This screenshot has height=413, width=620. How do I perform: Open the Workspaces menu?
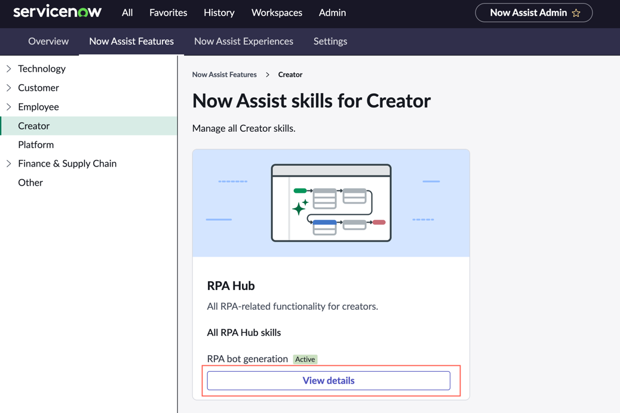tap(277, 13)
